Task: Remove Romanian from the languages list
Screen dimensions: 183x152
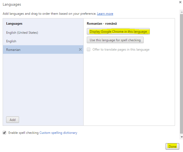Action: click(80, 50)
